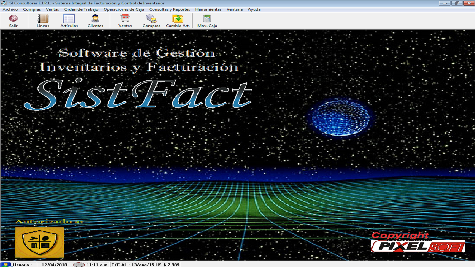Open the Ventana menu
This screenshot has height=267, width=475.
(x=235, y=9)
